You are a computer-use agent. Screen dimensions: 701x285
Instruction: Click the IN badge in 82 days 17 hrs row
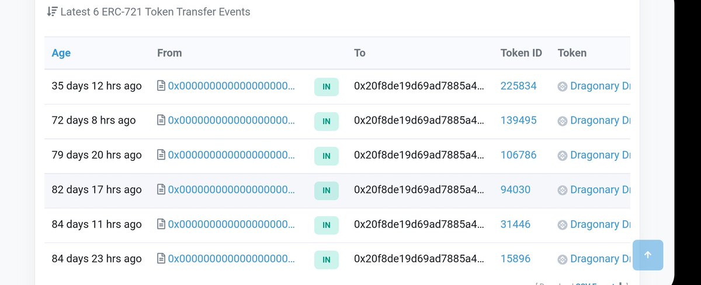point(327,191)
